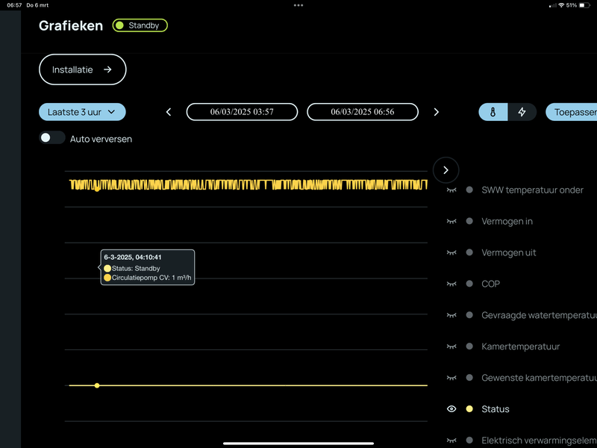The width and height of the screenshot is (597, 448).
Task: Click the Kamertemperatuur legend label
Action: coord(520,346)
